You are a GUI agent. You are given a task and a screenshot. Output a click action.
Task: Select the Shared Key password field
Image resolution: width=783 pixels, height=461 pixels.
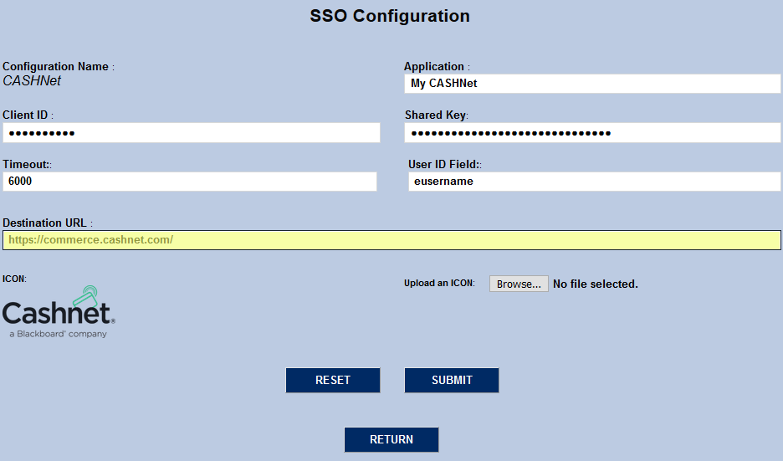(592, 133)
